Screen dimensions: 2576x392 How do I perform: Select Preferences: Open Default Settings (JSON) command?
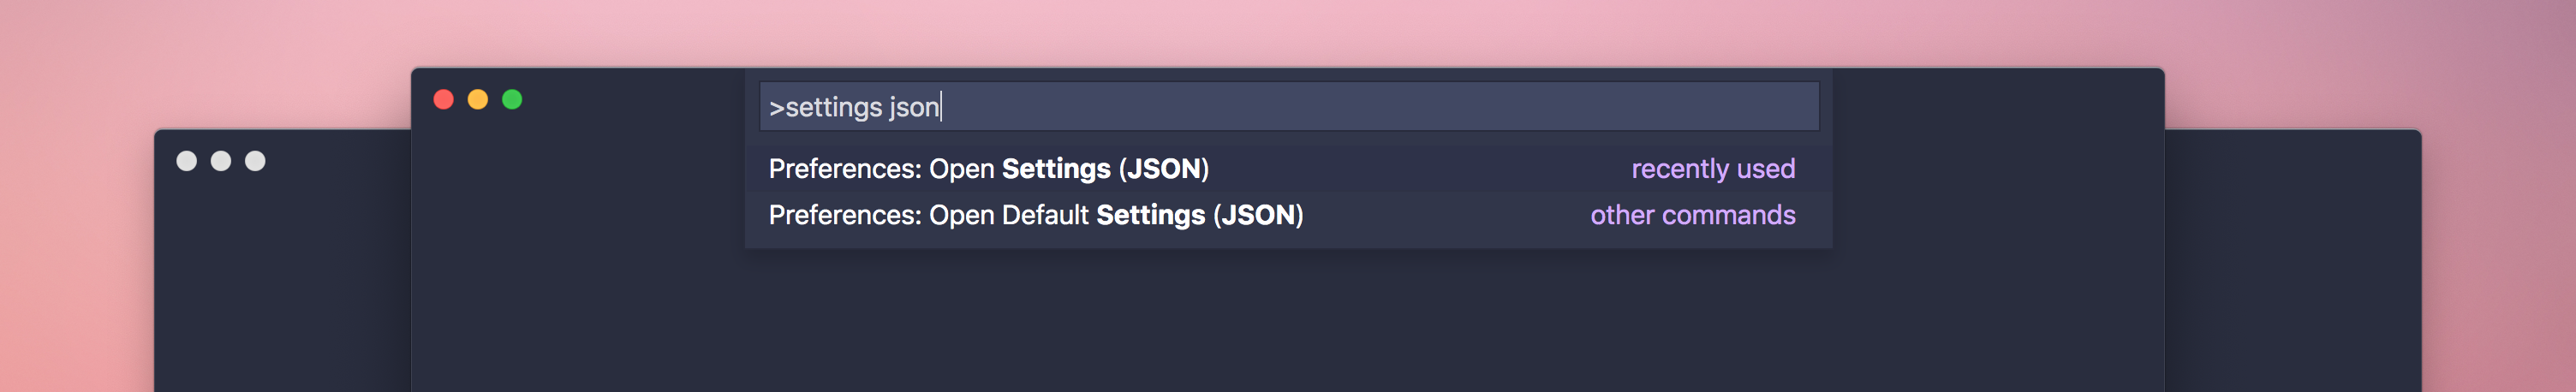click(1288, 215)
